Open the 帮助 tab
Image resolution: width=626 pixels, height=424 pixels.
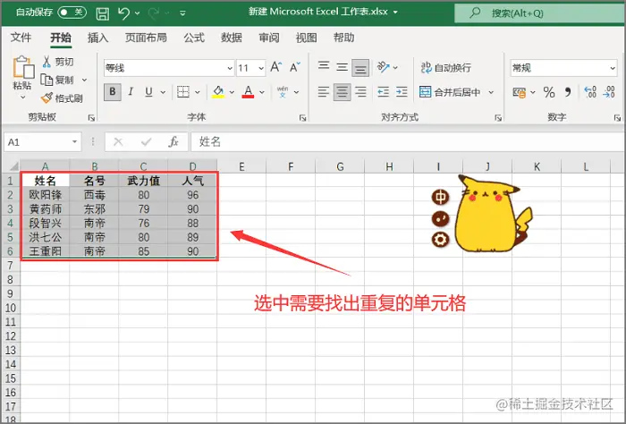point(343,38)
